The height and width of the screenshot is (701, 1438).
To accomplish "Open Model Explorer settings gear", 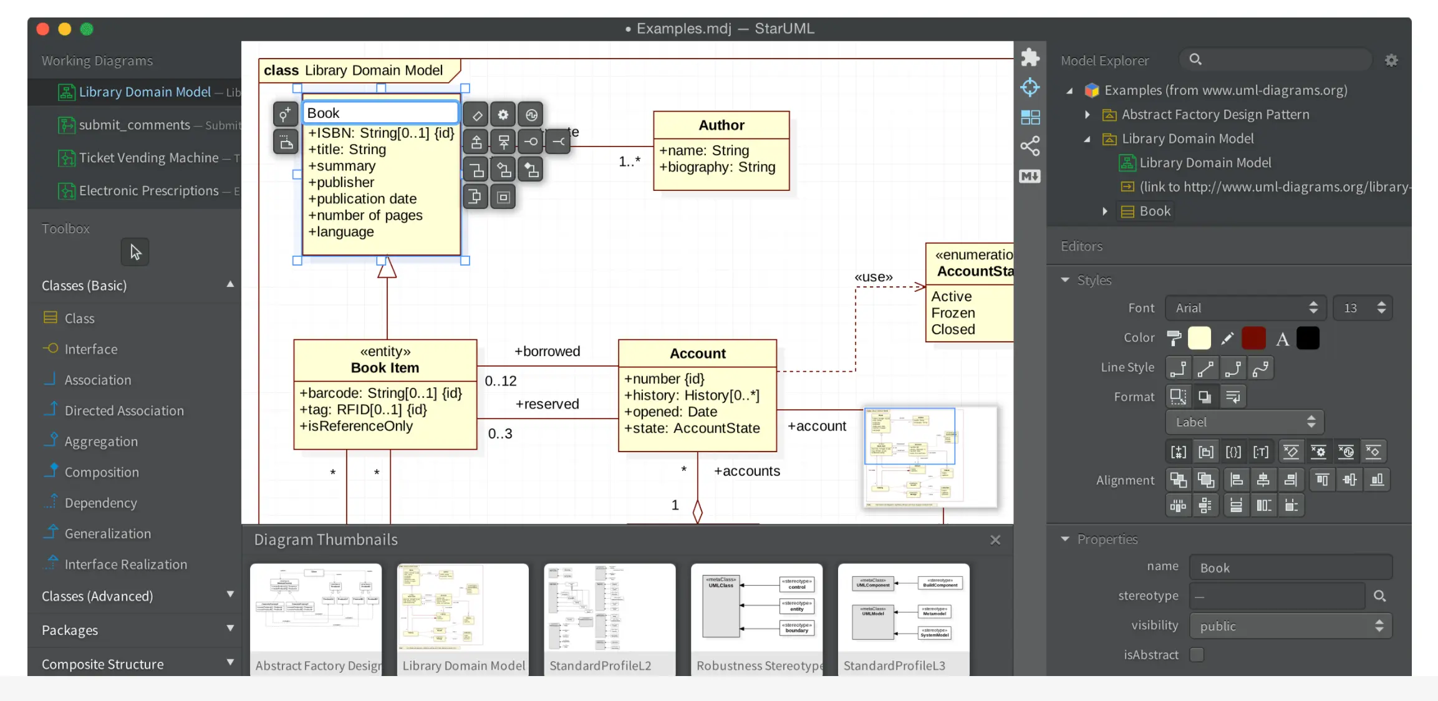I will click(1391, 60).
